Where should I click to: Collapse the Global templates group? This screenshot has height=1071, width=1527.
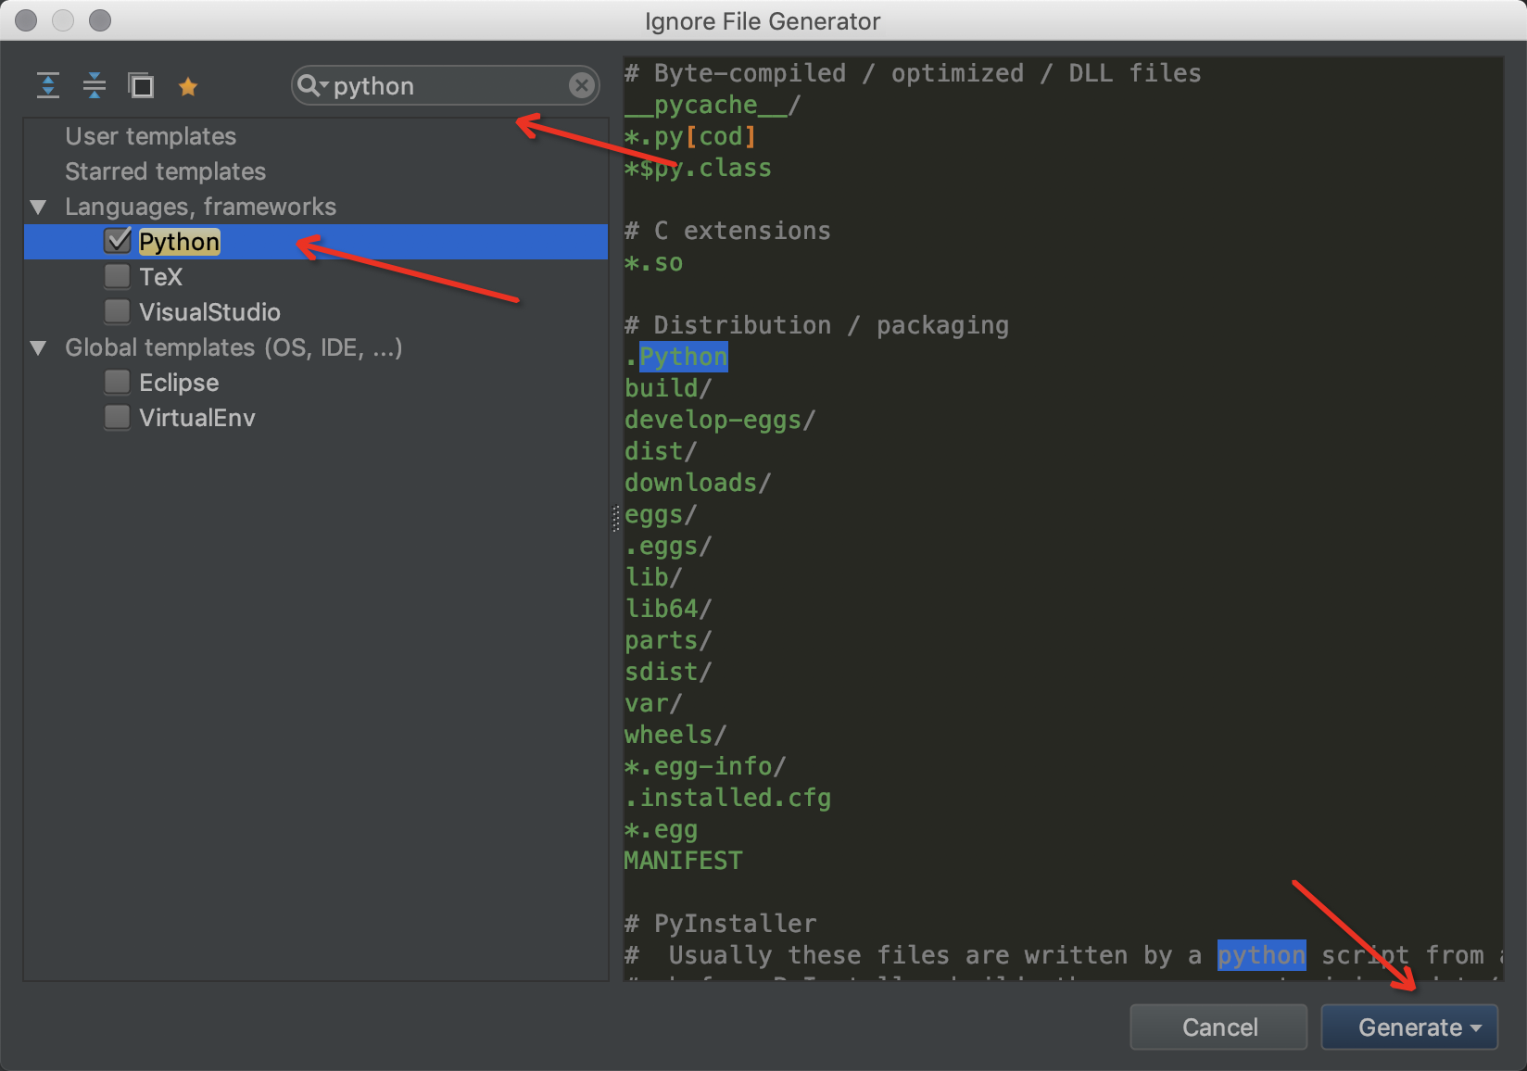pos(39,347)
